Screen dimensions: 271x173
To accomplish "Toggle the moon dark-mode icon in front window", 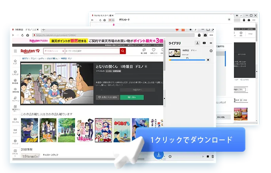I will coord(196,30).
